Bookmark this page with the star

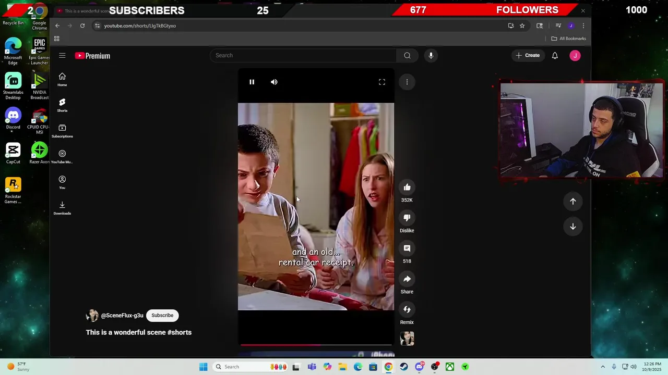pyautogui.click(x=522, y=26)
